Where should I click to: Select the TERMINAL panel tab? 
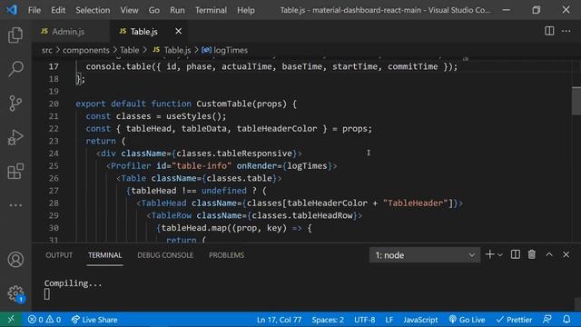click(x=105, y=255)
